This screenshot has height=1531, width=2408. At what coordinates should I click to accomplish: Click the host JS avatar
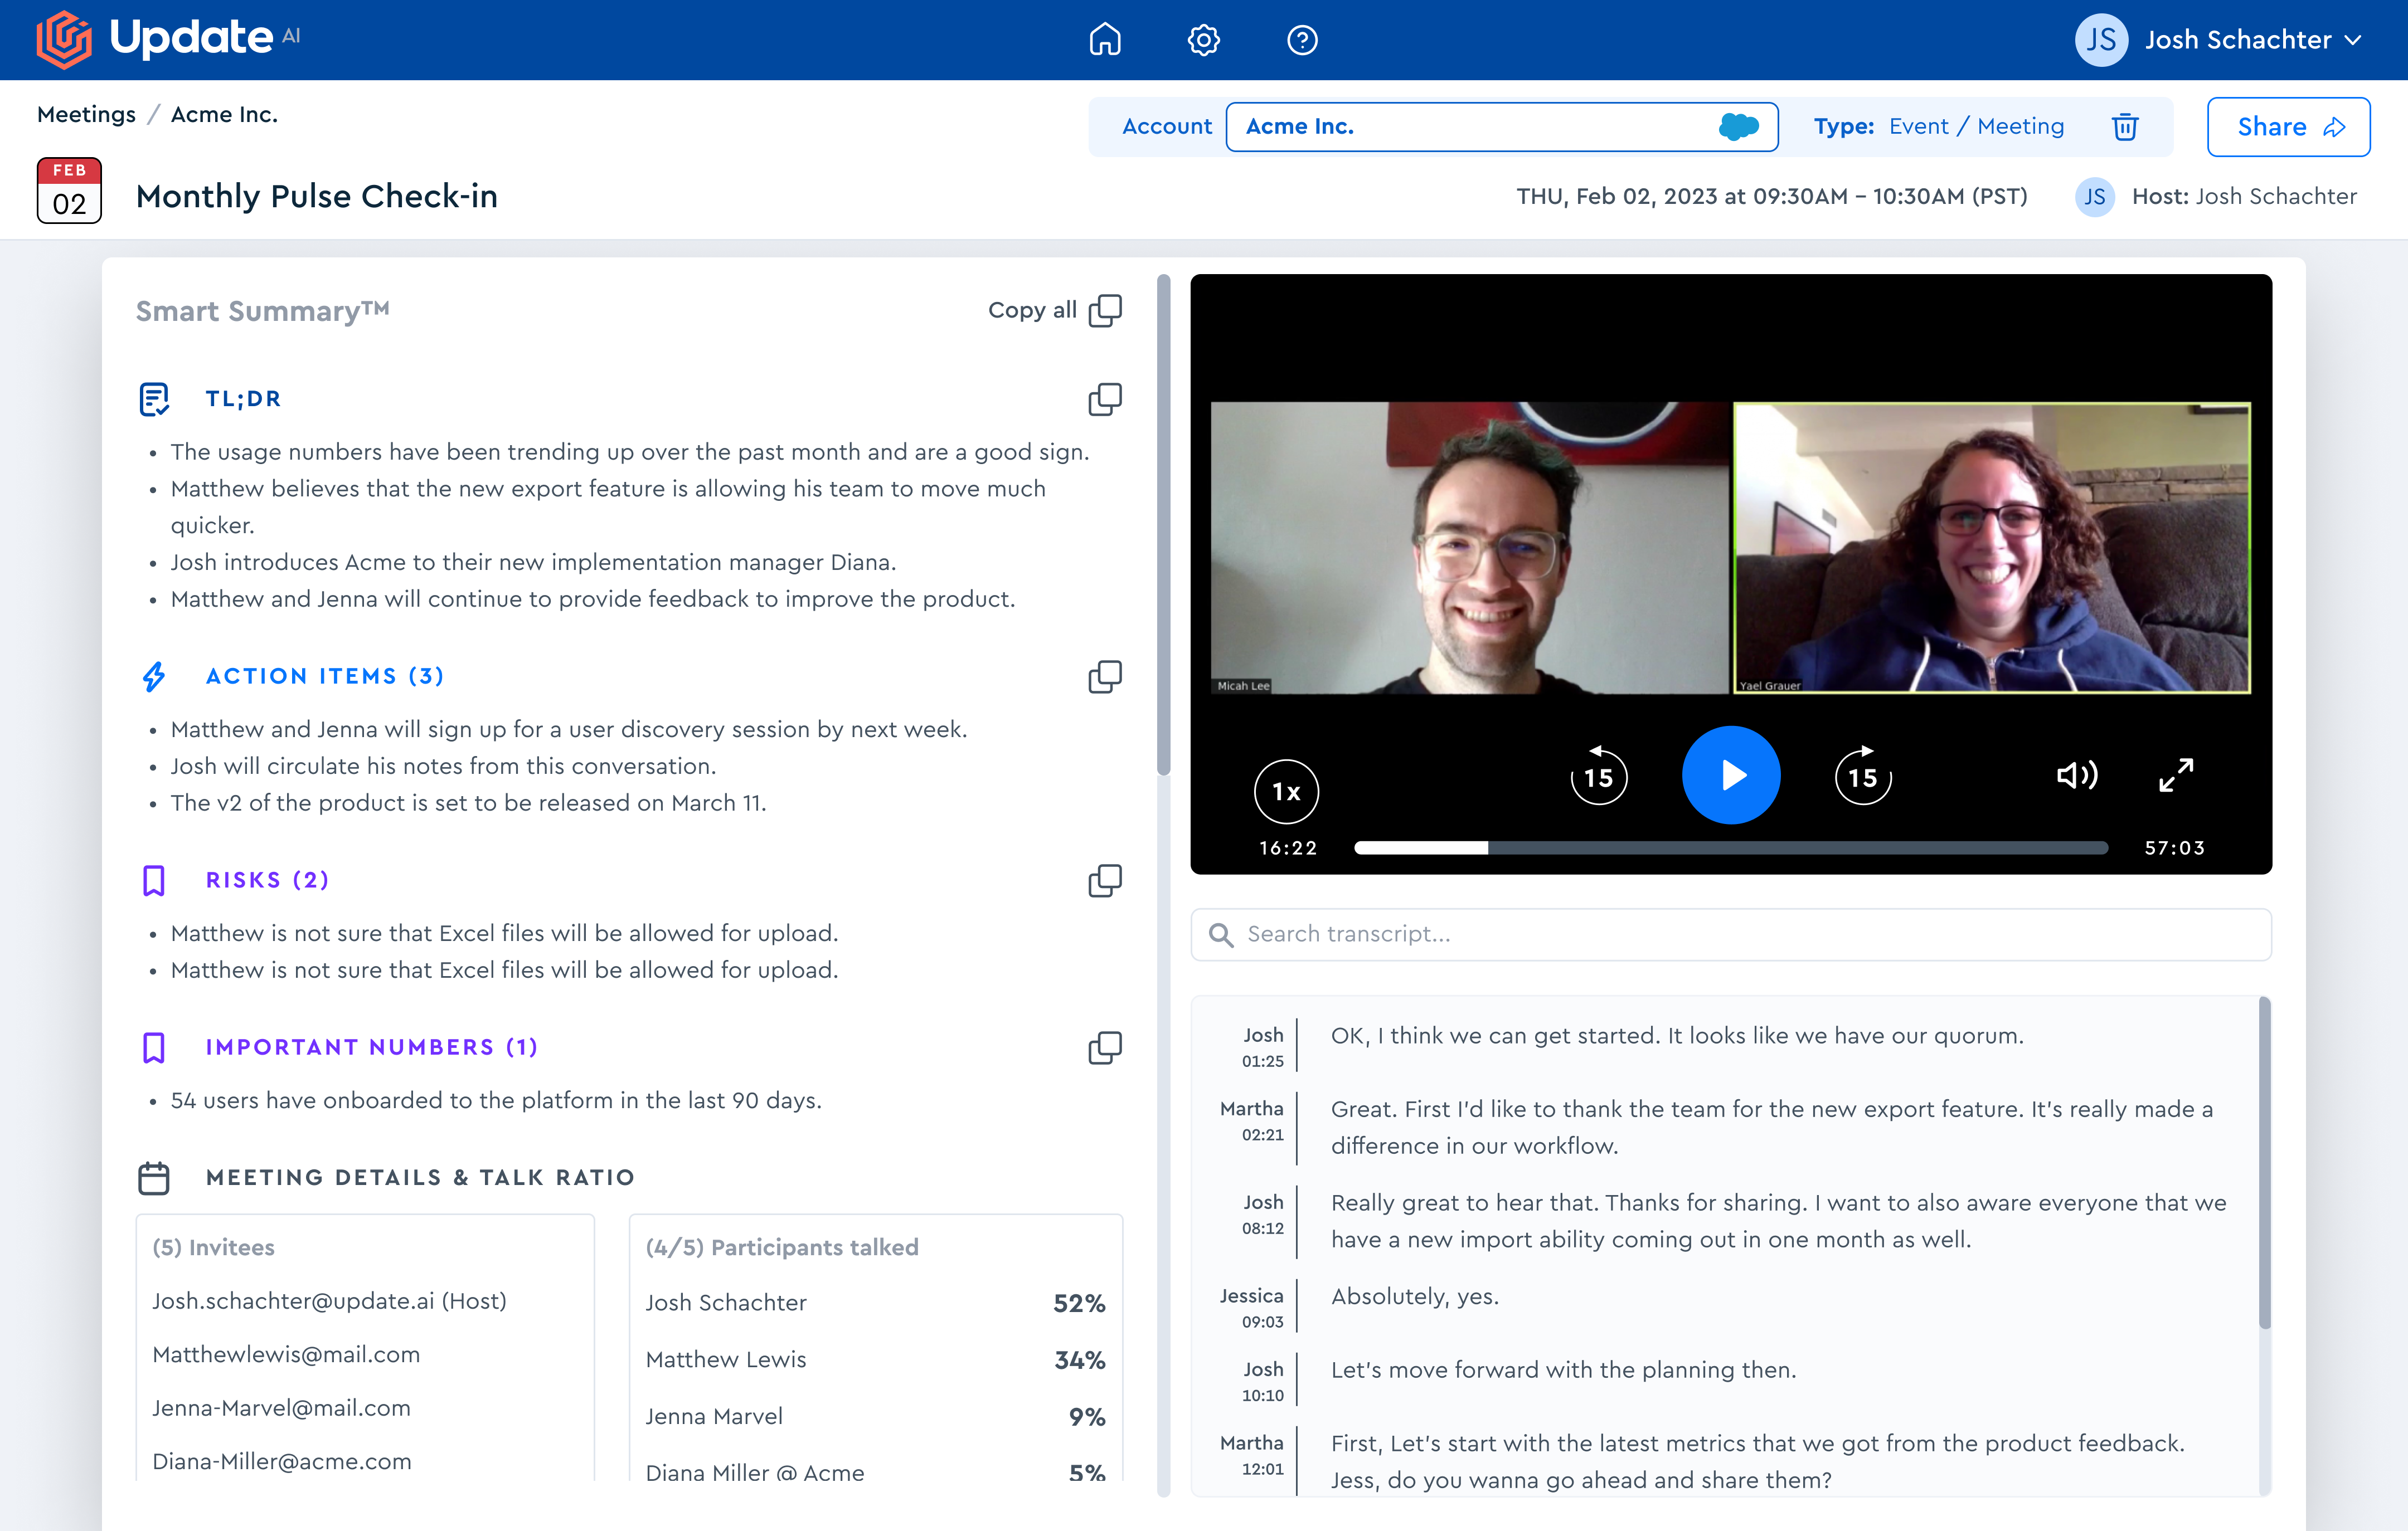(x=2094, y=197)
